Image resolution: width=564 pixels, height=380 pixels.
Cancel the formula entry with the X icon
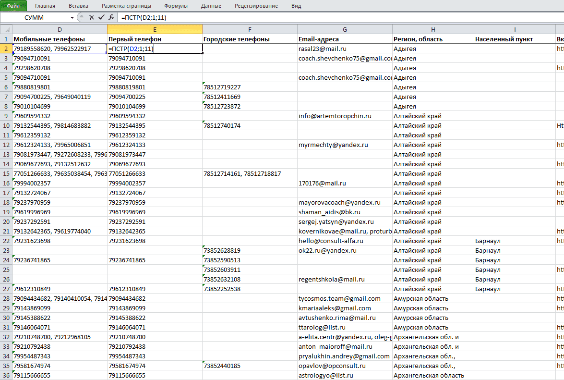pos(91,17)
